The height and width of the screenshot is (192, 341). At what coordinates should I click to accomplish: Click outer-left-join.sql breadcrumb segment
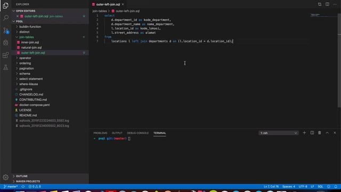128,11
